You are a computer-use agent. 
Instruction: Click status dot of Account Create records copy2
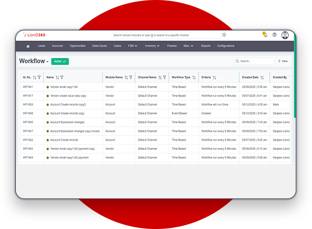pyautogui.click(x=47, y=105)
